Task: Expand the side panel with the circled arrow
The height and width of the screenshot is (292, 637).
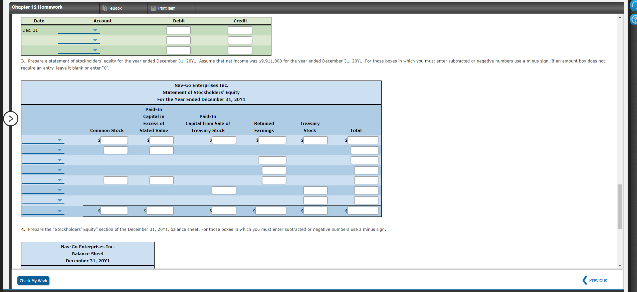Action: tap(11, 118)
